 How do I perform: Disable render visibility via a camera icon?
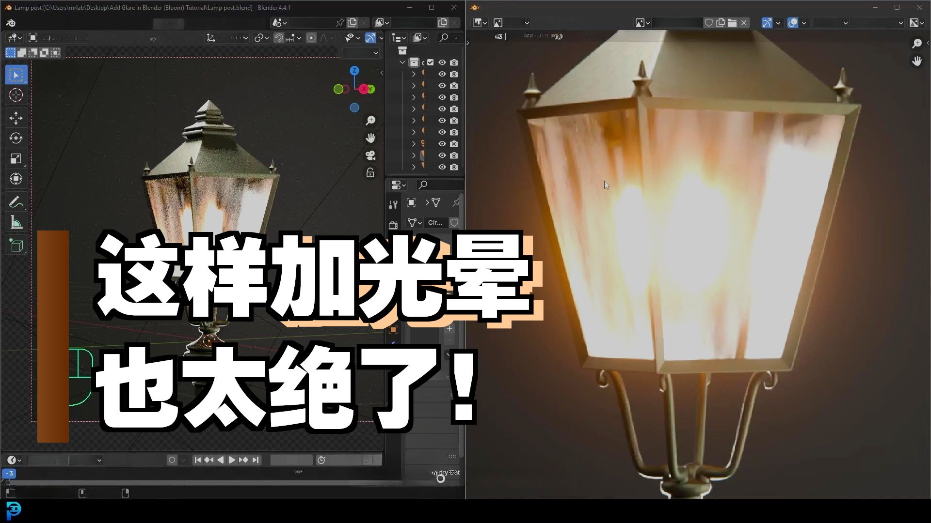tap(454, 74)
